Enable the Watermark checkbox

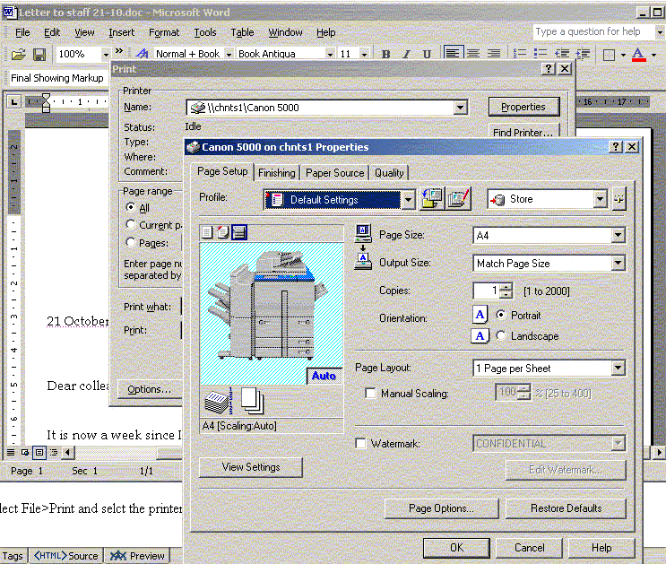pyautogui.click(x=360, y=443)
